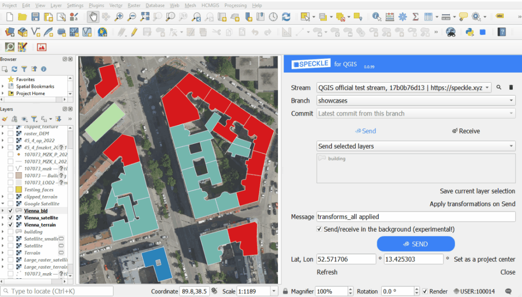Open the Project menu
Screen dimensions: 522x297
coord(9,5)
